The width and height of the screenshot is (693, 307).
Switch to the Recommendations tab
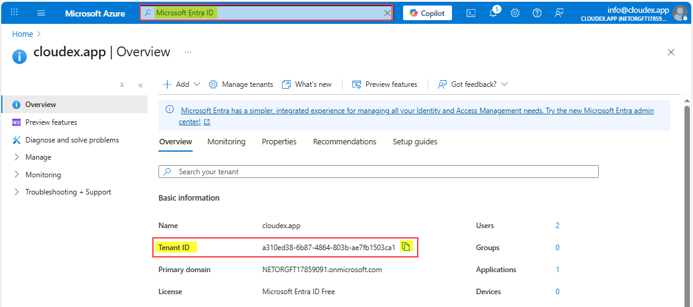point(344,142)
